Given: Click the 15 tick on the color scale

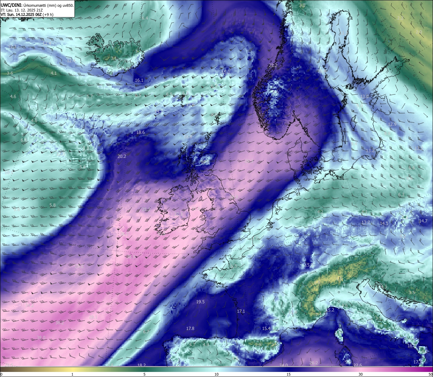Looking at the screenshot, I should click(x=289, y=374).
